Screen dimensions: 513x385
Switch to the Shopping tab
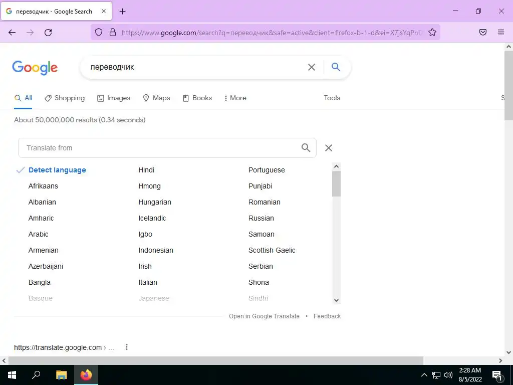pos(65,98)
